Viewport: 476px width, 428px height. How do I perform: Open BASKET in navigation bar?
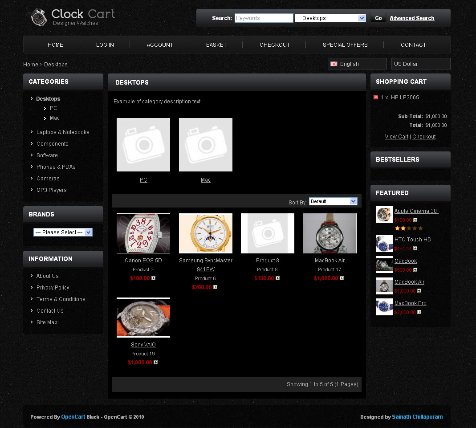click(x=216, y=45)
